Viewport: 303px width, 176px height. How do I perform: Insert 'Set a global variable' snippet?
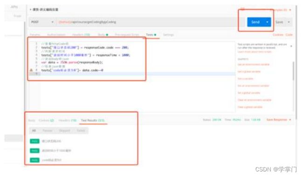coord(249,93)
